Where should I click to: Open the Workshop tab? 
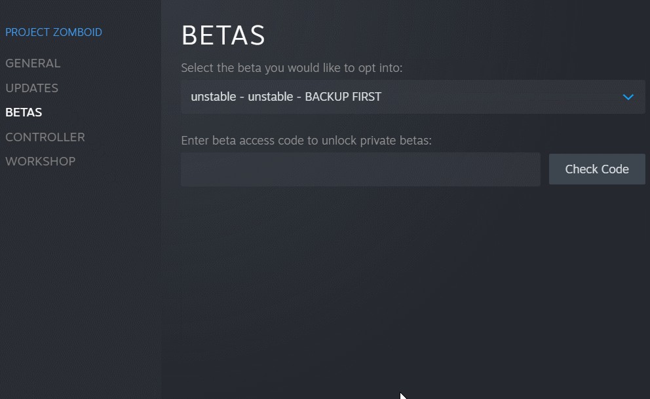point(40,161)
